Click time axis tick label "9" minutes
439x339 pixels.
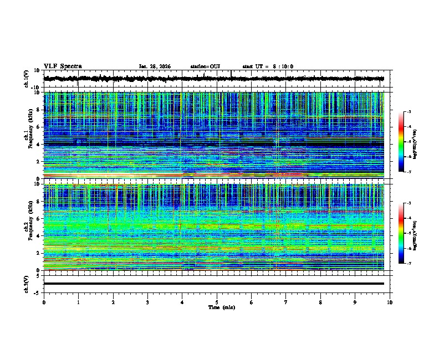point(355,302)
